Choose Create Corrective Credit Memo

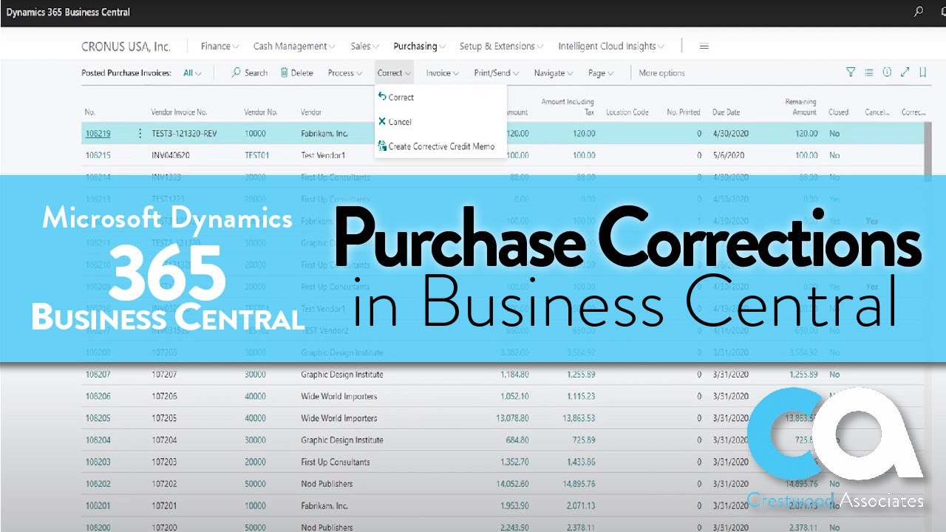[x=436, y=146]
